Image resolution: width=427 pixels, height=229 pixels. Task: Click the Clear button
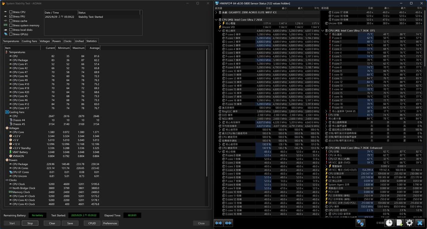point(52,223)
